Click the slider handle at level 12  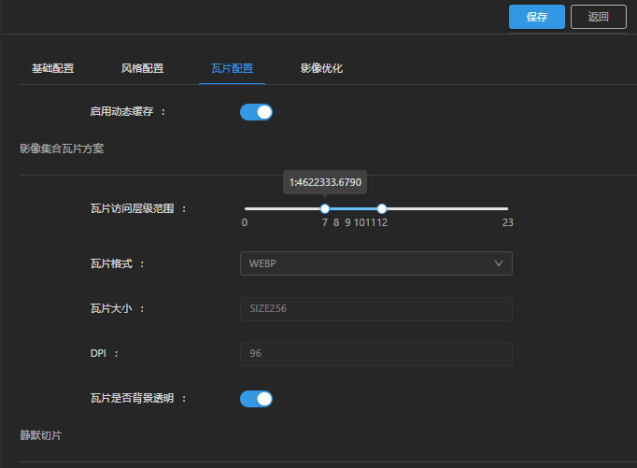tap(382, 208)
